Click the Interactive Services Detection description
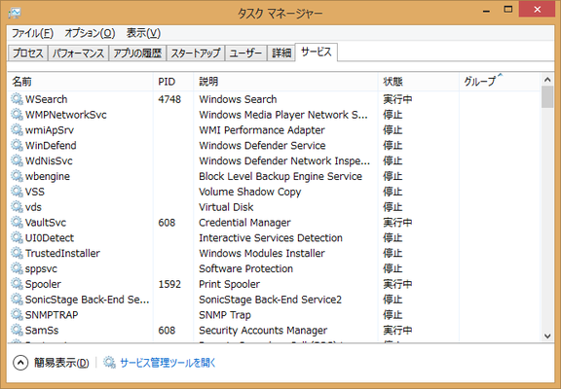 271,237
